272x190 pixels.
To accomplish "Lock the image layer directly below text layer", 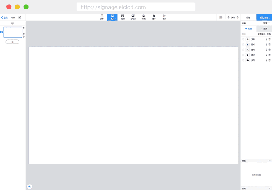I will click(x=267, y=45).
